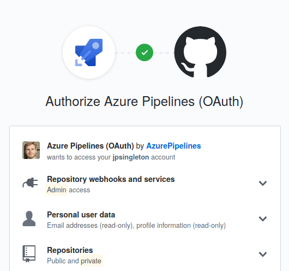Click the Repositories heading
The width and height of the screenshot is (289, 271).
tap(70, 250)
